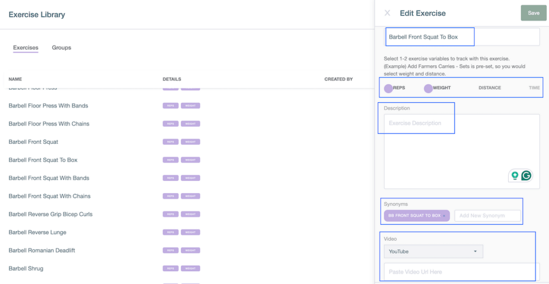Click REPS badge on Barbell Front Squat row
Screen dimensions: 549x284
pos(169,142)
